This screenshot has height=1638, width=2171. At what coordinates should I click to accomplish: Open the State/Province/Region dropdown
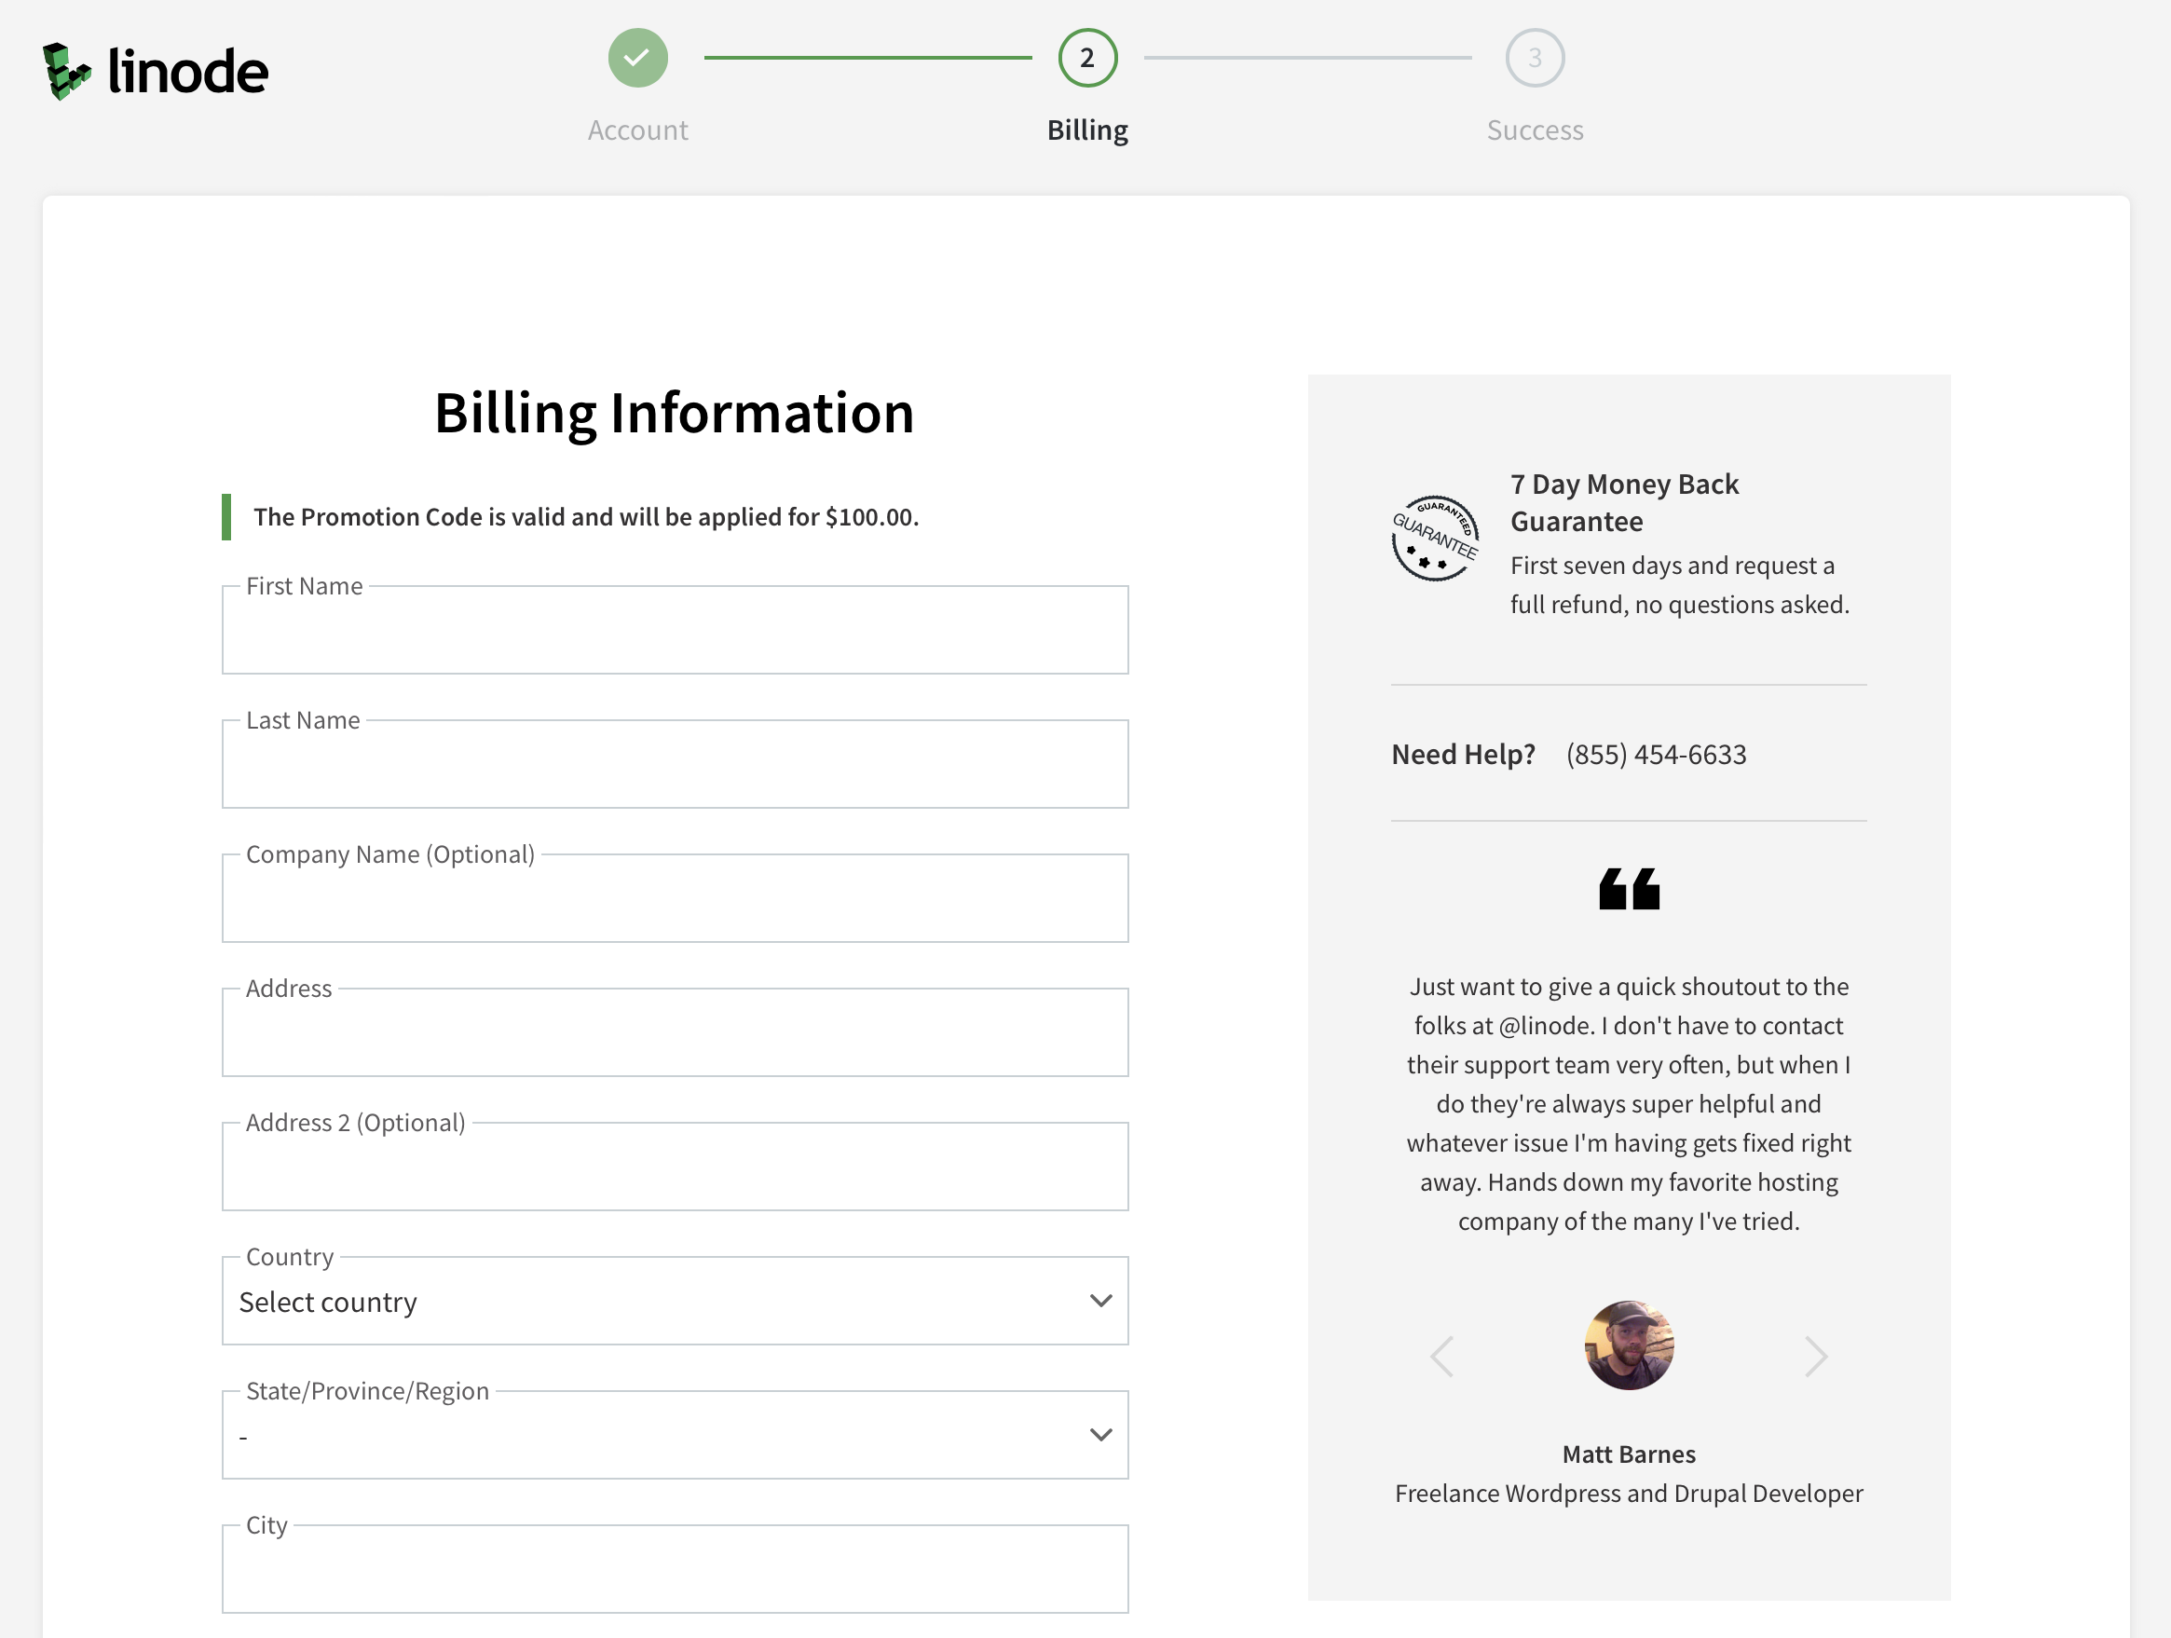coord(675,1435)
